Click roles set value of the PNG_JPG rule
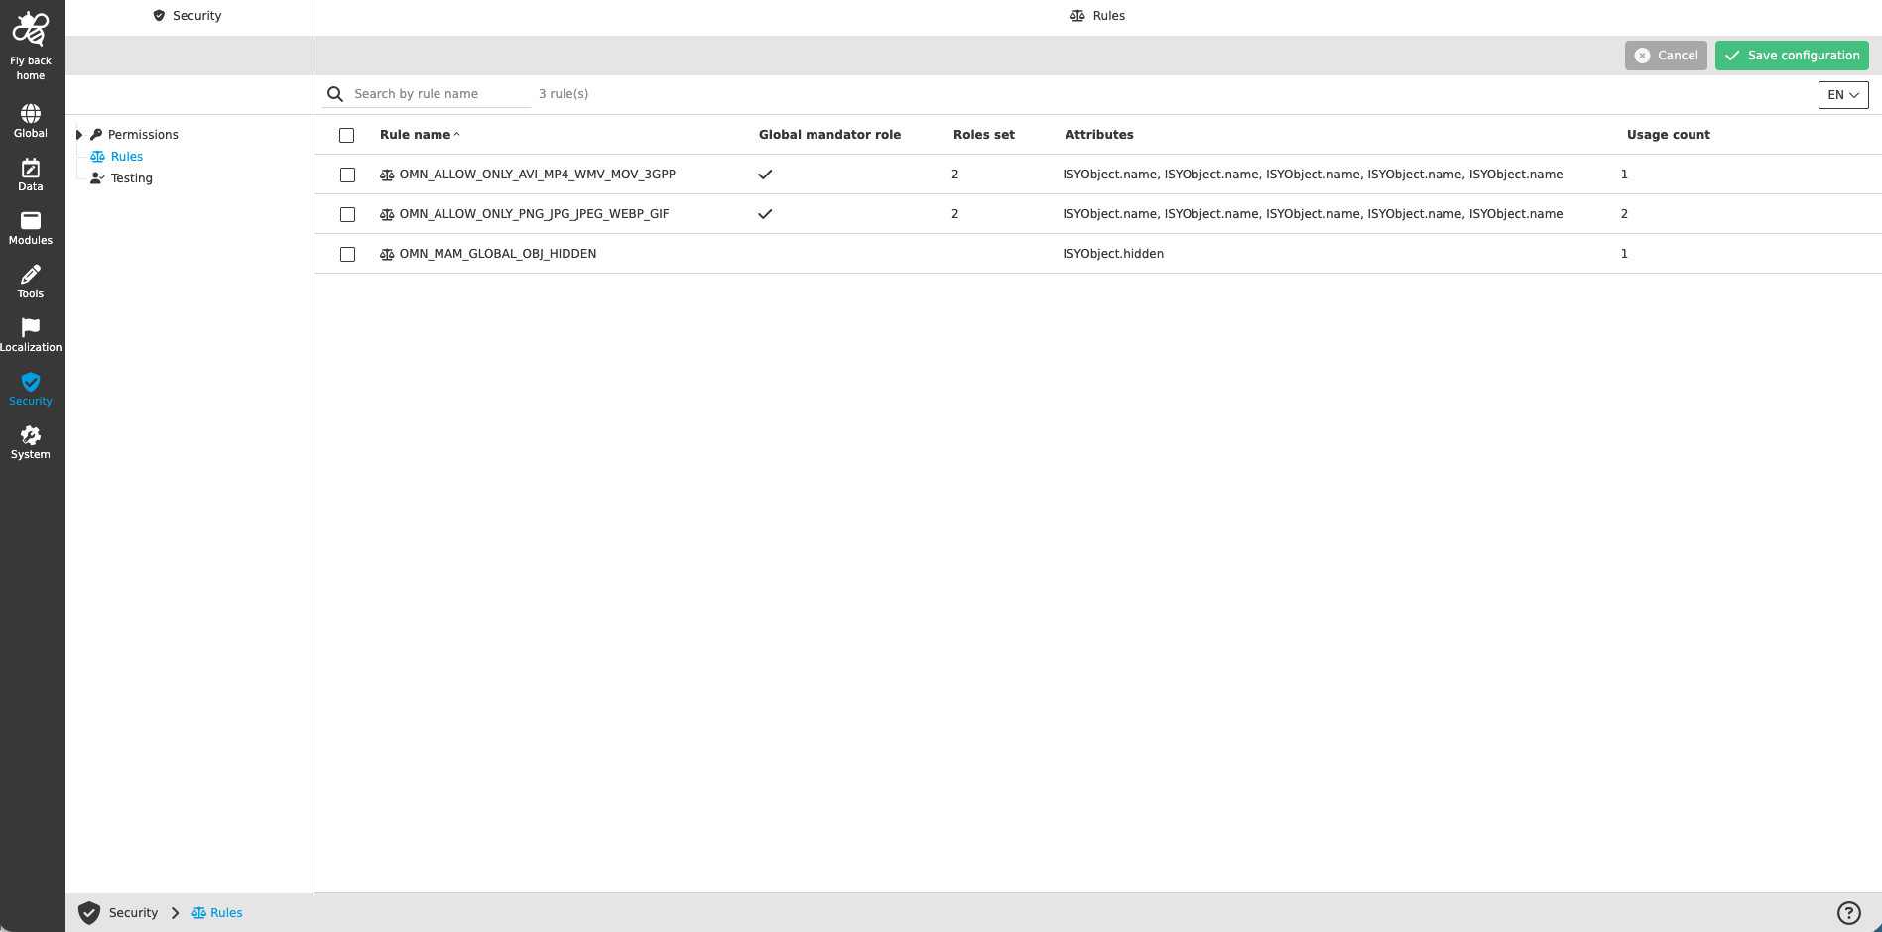Screen dimensions: 1882x932 pyautogui.click(x=954, y=214)
